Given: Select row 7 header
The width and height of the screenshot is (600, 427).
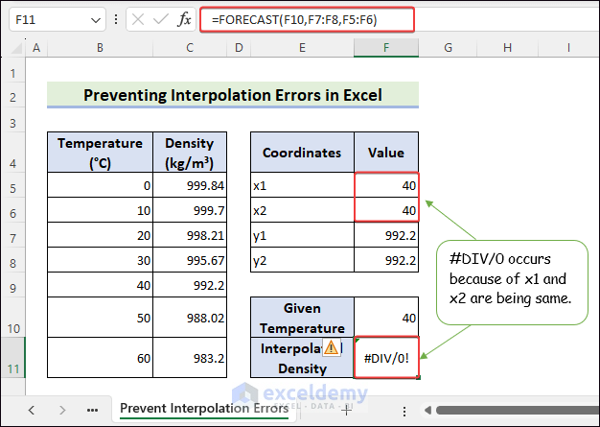Looking at the screenshot, I should coord(13,235).
